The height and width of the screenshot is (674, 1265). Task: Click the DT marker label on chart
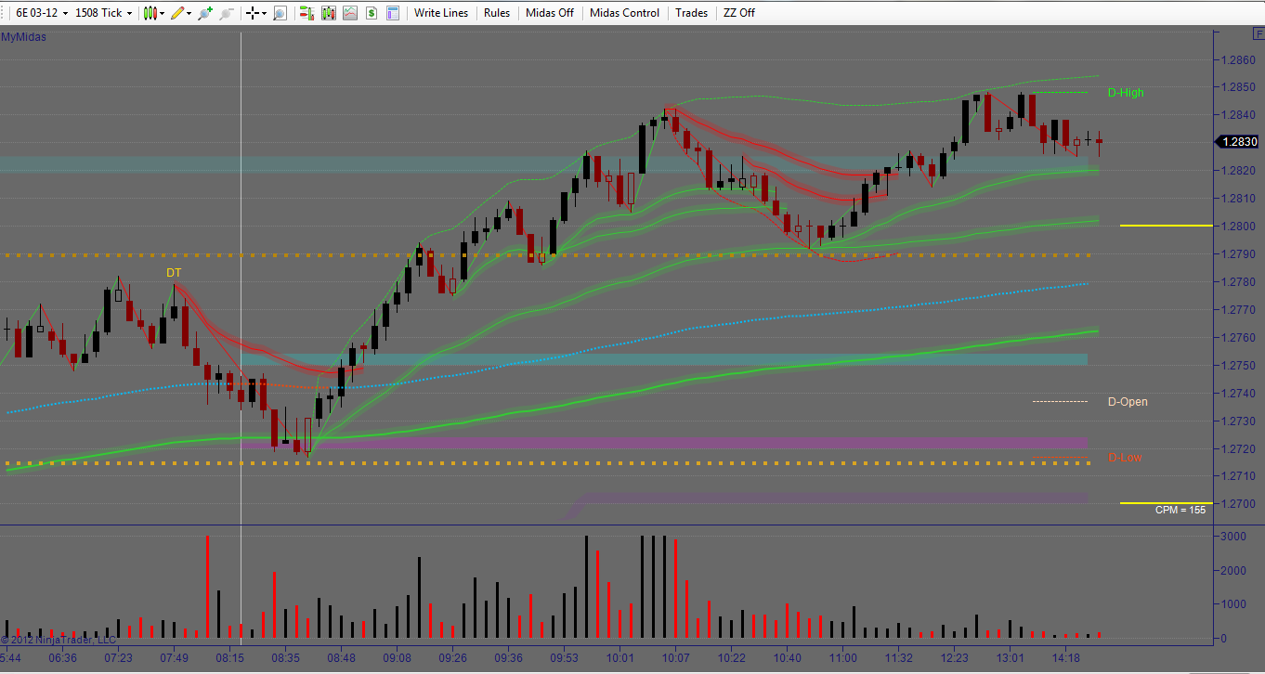(174, 272)
